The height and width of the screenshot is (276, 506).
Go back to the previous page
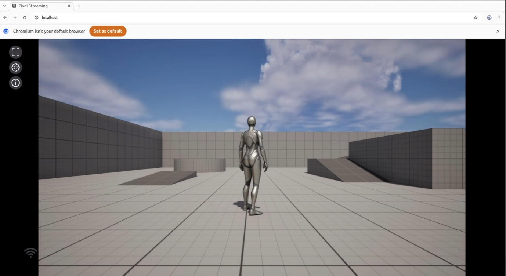point(5,18)
